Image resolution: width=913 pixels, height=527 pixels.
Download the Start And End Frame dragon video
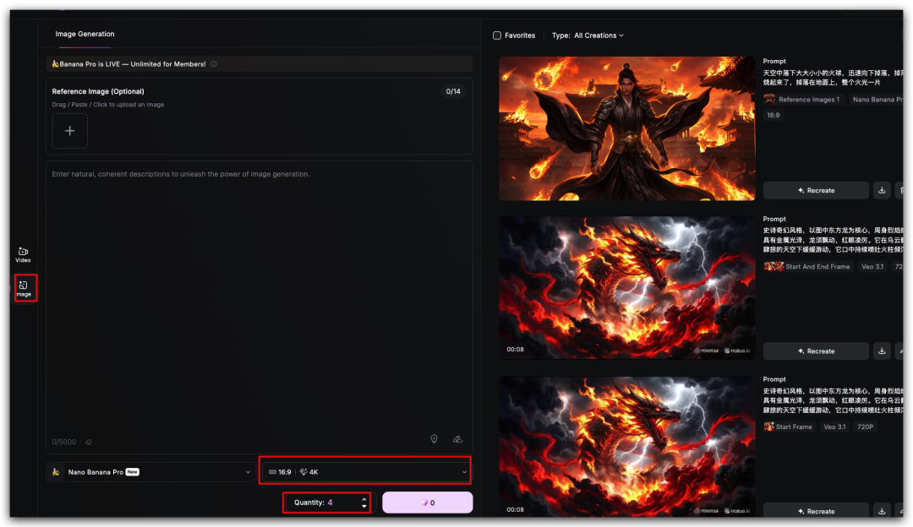882,350
